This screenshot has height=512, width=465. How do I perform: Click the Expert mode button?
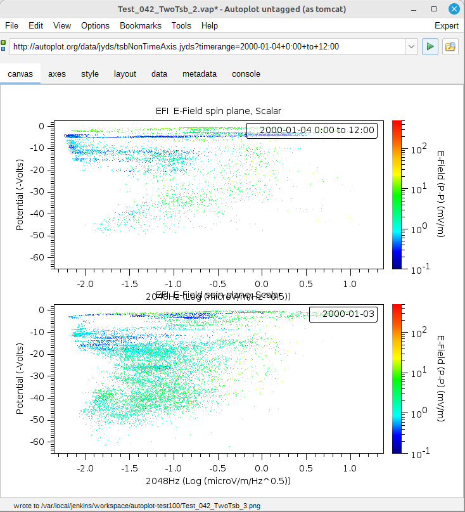pos(447,25)
